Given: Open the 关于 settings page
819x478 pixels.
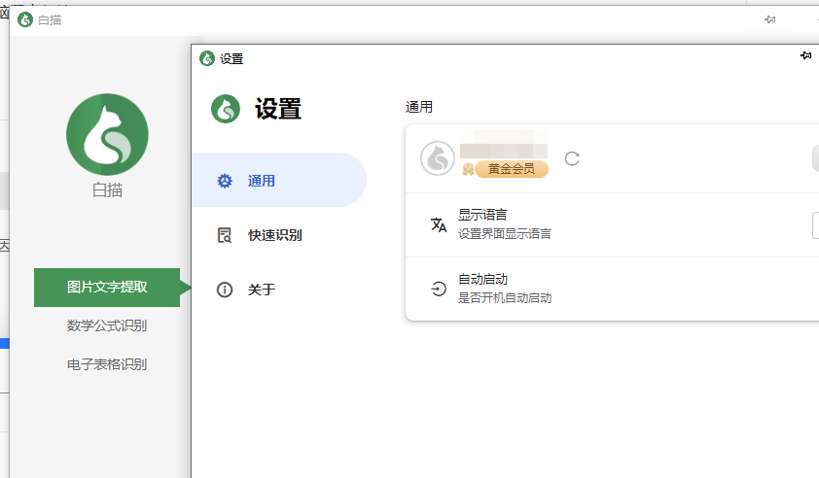Looking at the screenshot, I should (261, 290).
